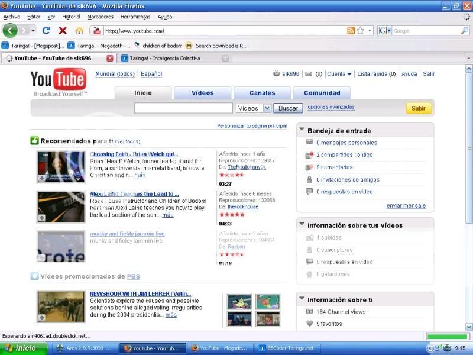Open the Archivo menu

coord(12,17)
